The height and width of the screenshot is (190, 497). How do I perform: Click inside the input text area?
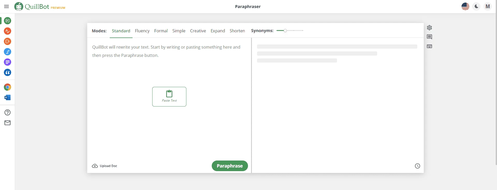pos(169,98)
